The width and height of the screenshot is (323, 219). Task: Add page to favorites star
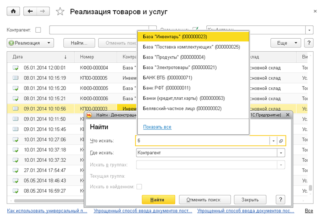(60, 11)
